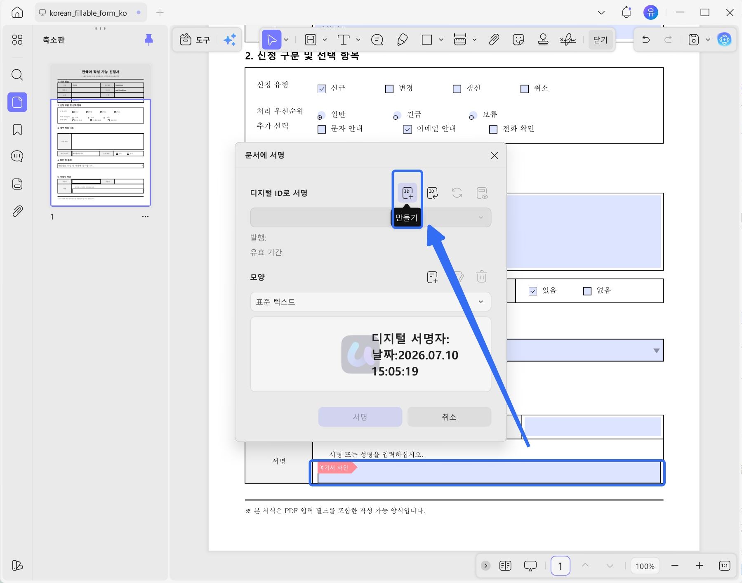Select the rectangle shape tool
The image size is (742, 583).
pyautogui.click(x=427, y=40)
